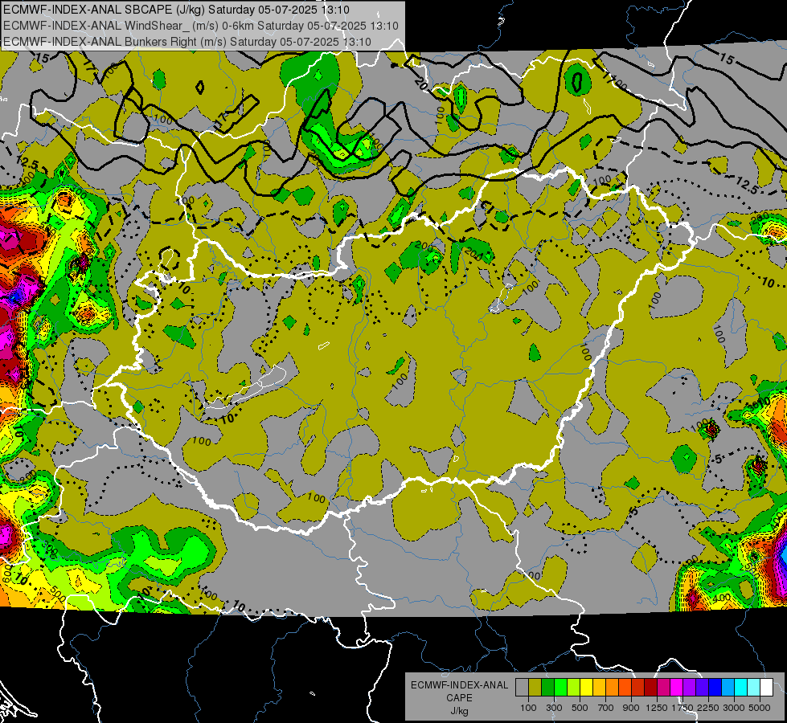787x723 pixels.
Task: Select the dark red legend swatch
Action: click(x=651, y=687)
